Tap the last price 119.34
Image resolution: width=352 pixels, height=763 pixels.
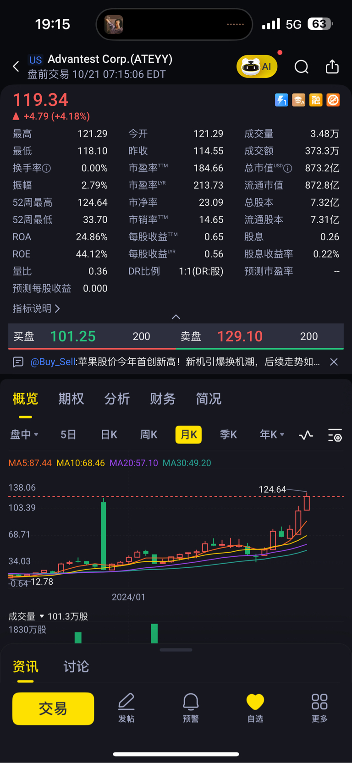point(40,100)
